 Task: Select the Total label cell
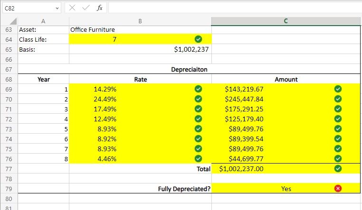pos(140,169)
